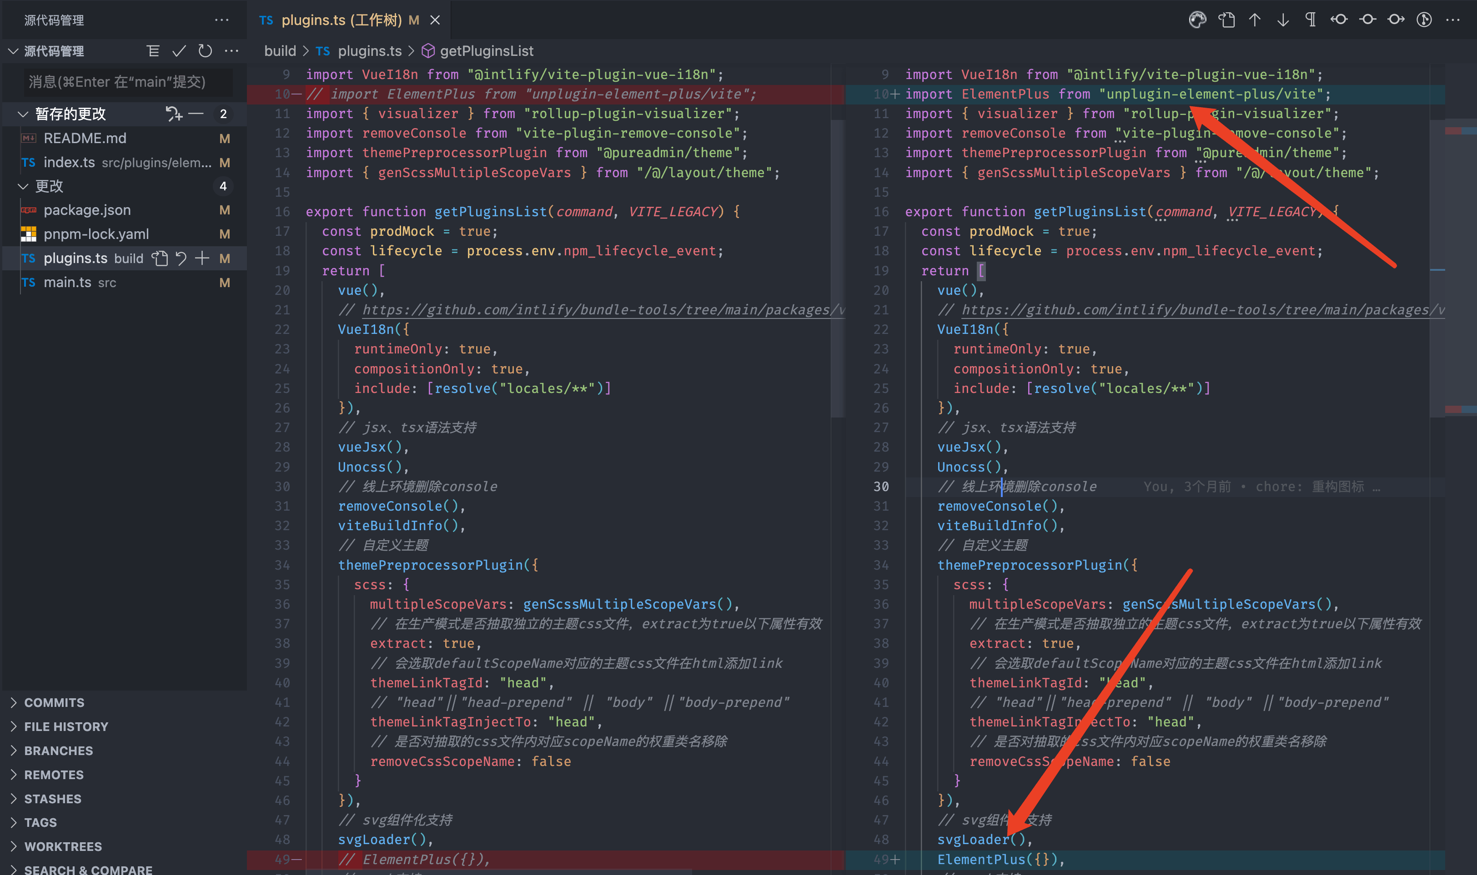Toggle whitespace display with pilcrow icon

click(1311, 20)
